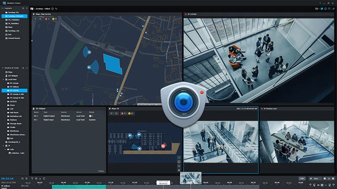Switch to Live view with Live button
This screenshot has height=189, width=337.
(302, 178)
